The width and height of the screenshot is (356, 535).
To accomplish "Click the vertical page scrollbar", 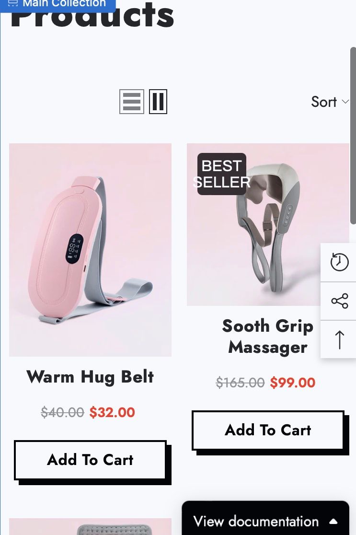I will point(353,136).
